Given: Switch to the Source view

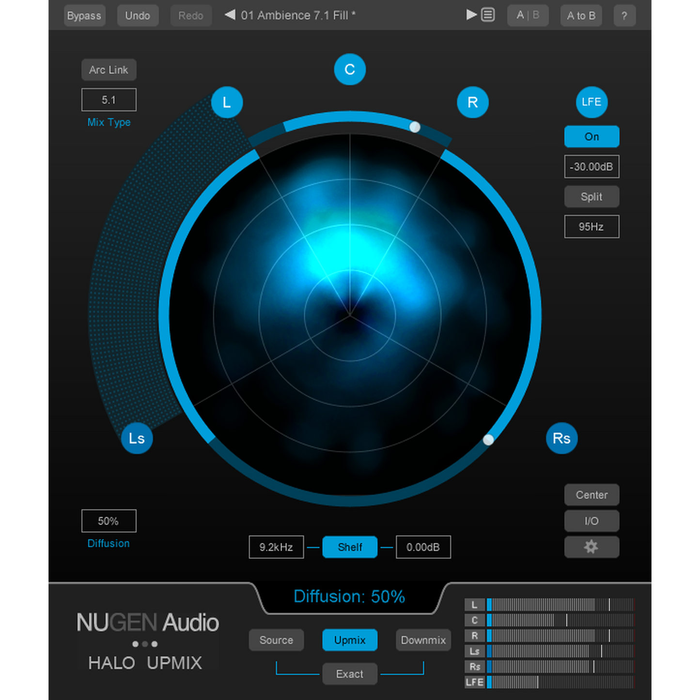Looking at the screenshot, I should (276, 640).
